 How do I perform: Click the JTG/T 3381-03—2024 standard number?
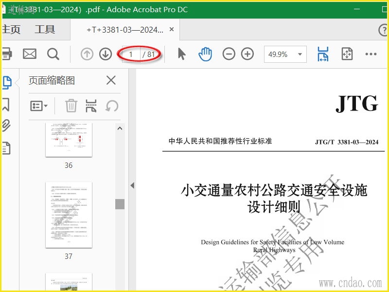pyautogui.click(x=347, y=142)
